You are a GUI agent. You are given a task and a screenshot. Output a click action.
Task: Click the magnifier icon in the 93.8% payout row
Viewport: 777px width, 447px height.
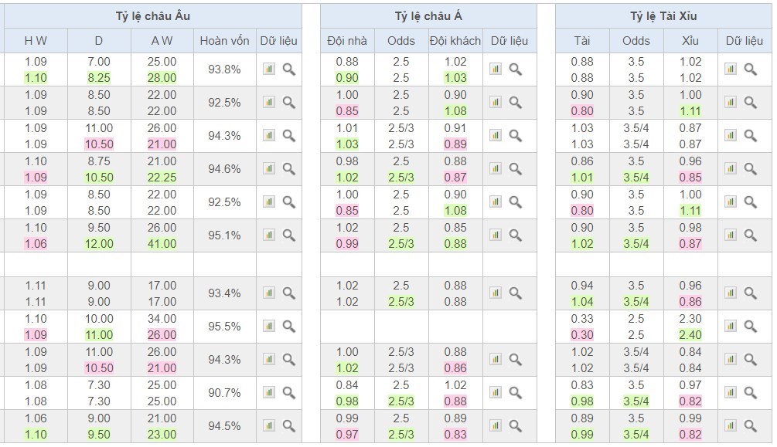[x=288, y=69]
